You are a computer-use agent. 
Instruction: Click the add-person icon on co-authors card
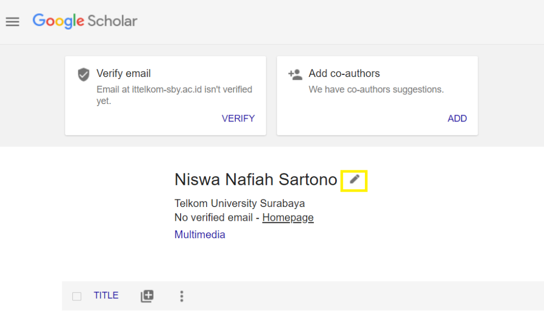coord(295,74)
